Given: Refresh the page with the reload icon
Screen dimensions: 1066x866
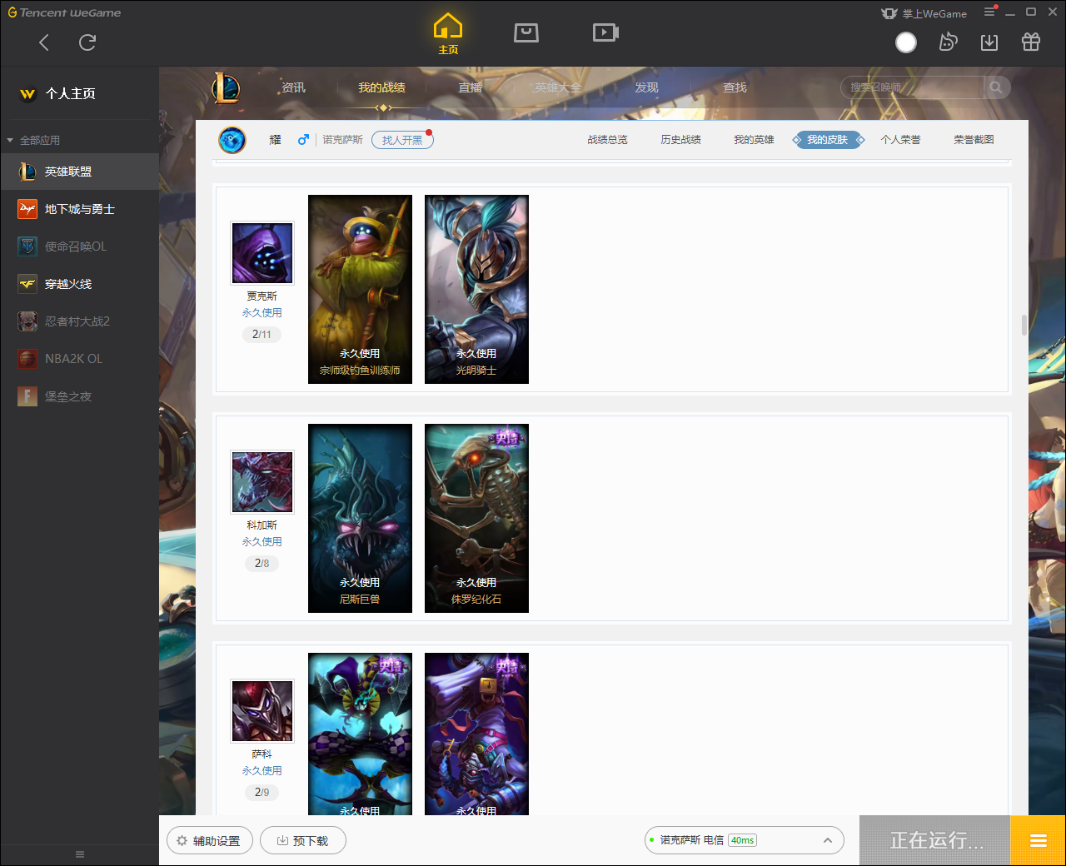Looking at the screenshot, I should click(87, 42).
